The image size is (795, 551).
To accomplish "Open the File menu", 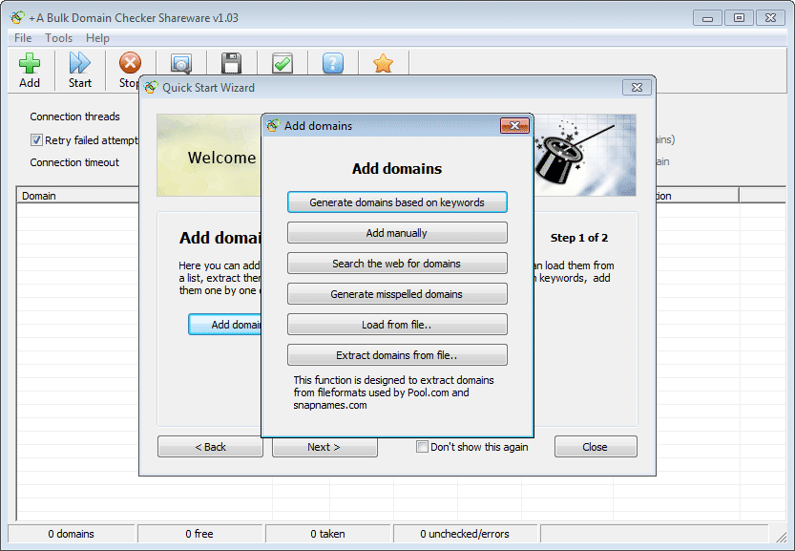I will click(x=23, y=38).
